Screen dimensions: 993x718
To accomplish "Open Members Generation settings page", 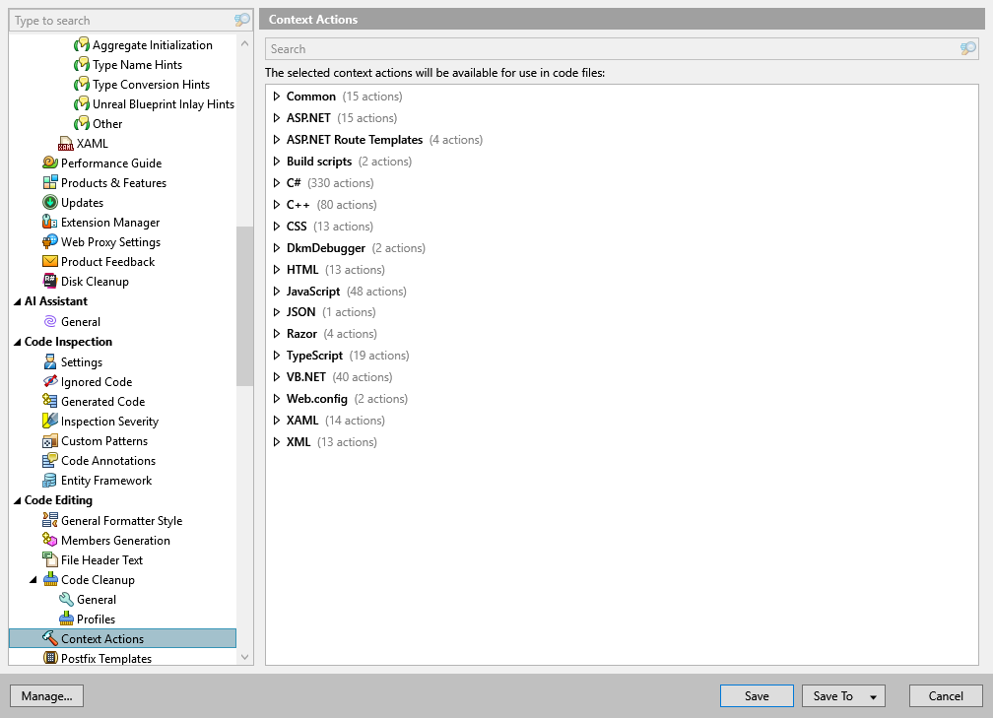I will click(x=115, y=540).
